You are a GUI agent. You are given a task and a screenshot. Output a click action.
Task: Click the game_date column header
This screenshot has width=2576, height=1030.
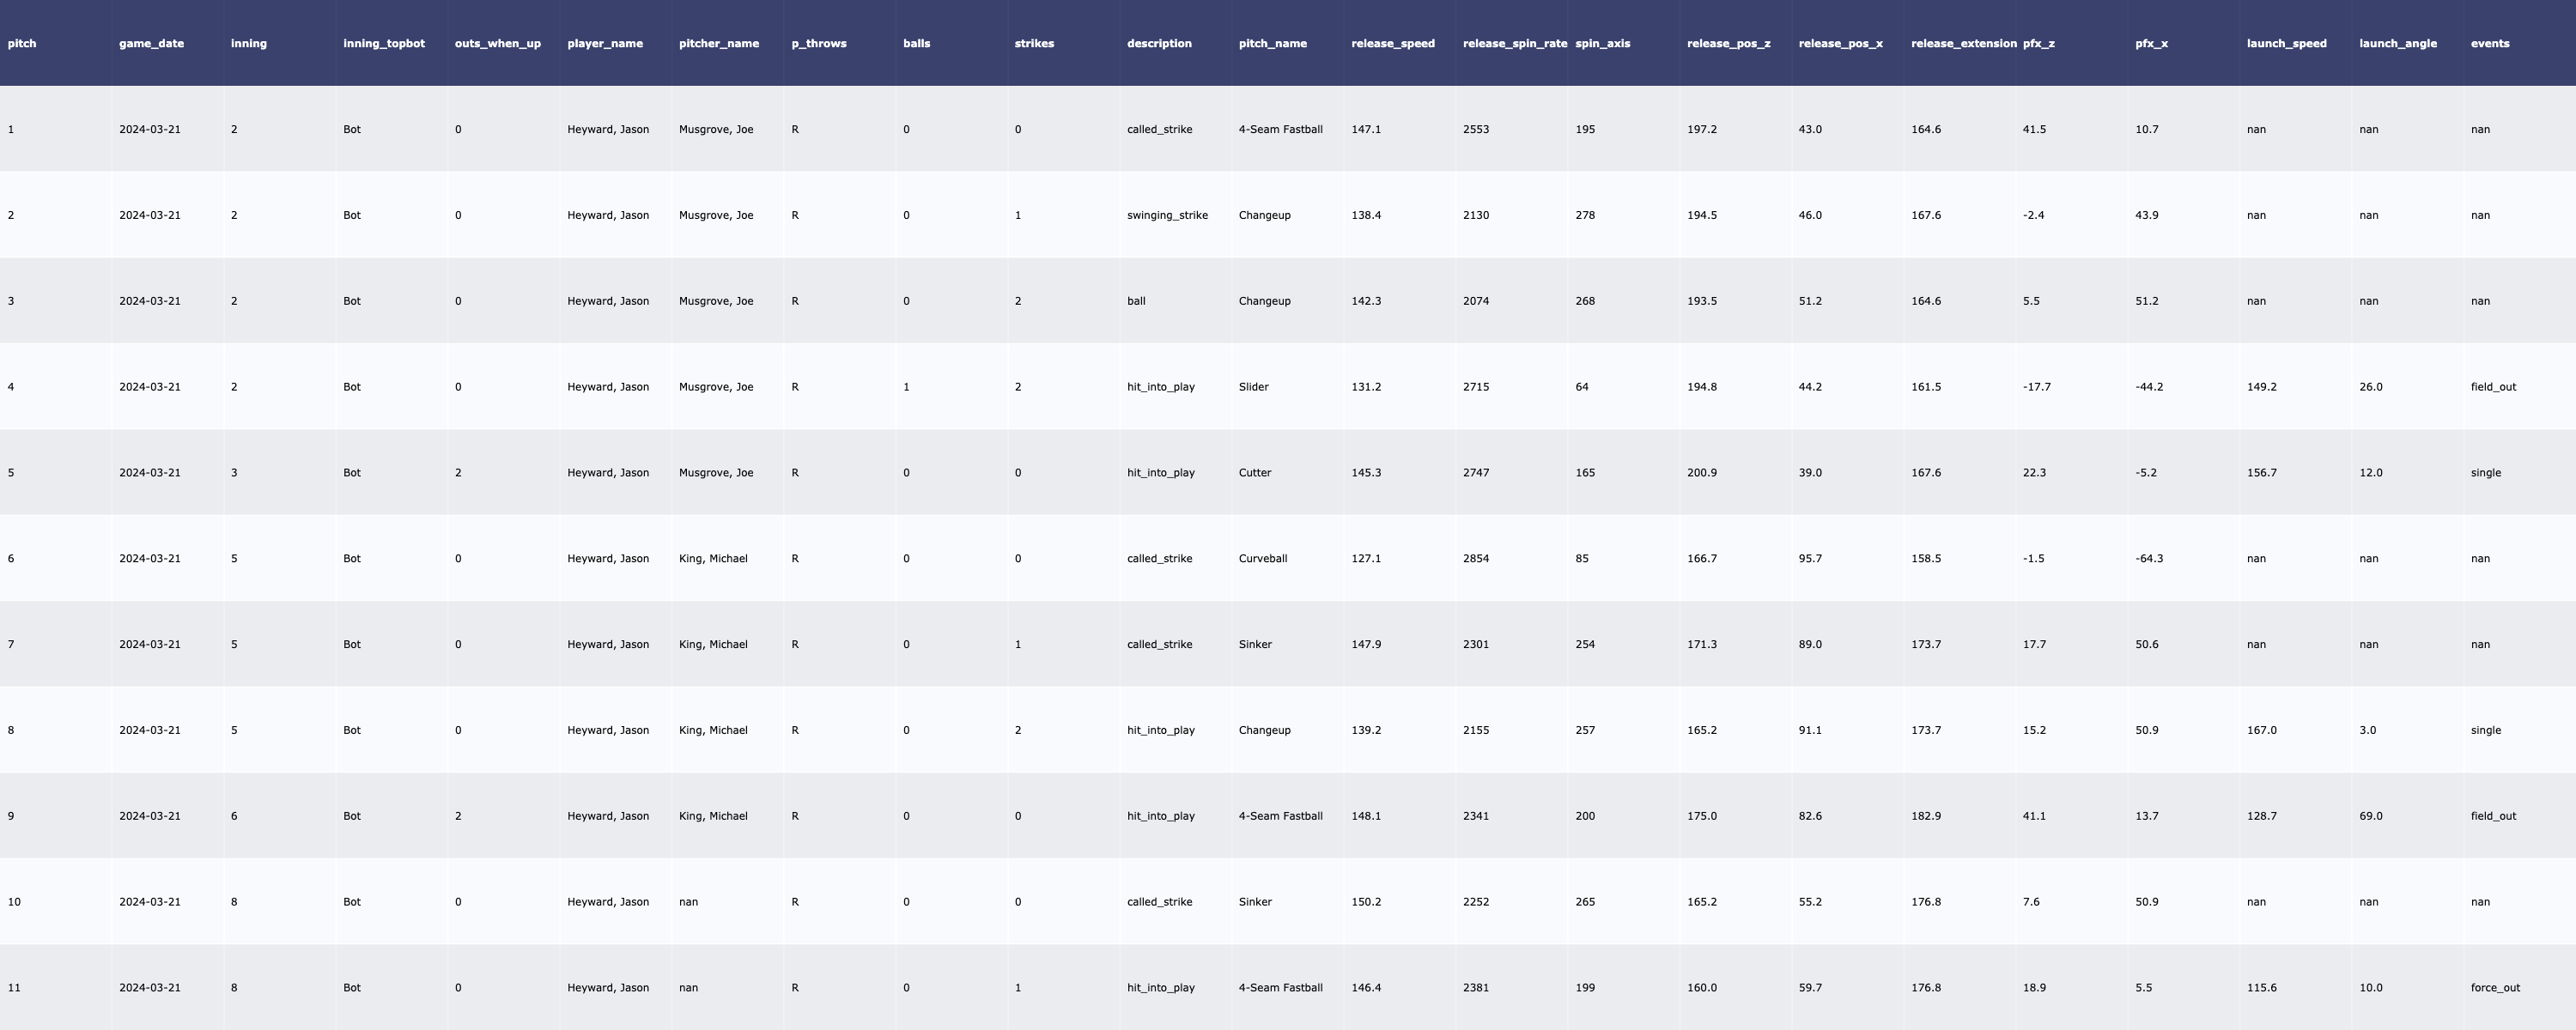point(151,44)
